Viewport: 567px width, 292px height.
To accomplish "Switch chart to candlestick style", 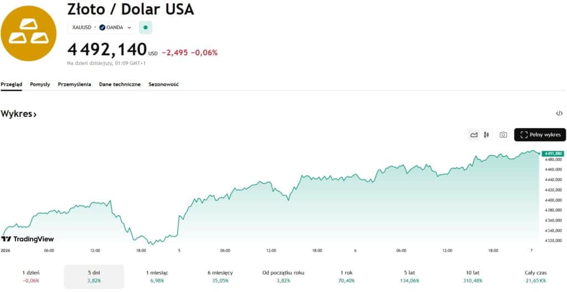I will 487,135.
